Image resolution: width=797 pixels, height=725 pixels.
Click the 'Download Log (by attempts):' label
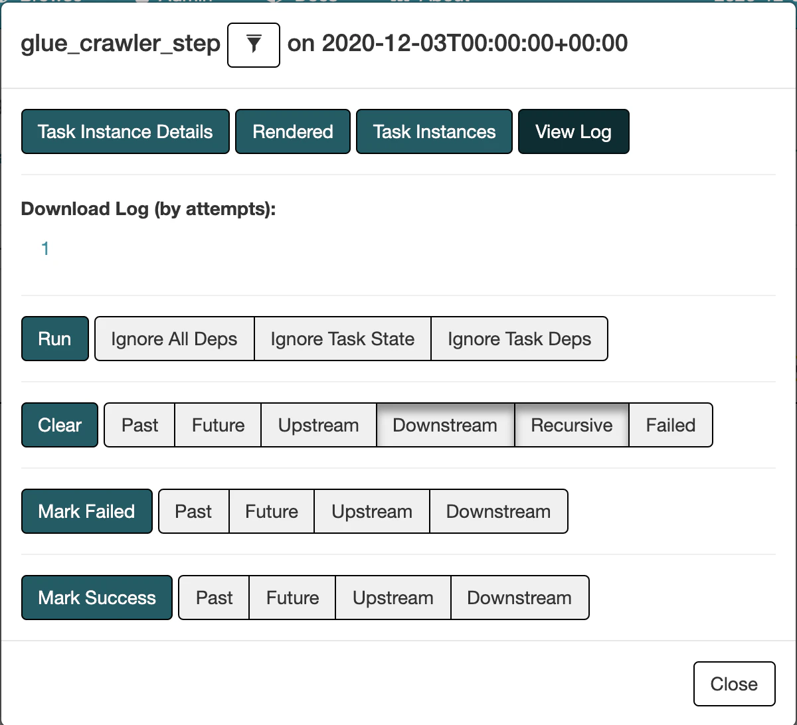point(148,209)
